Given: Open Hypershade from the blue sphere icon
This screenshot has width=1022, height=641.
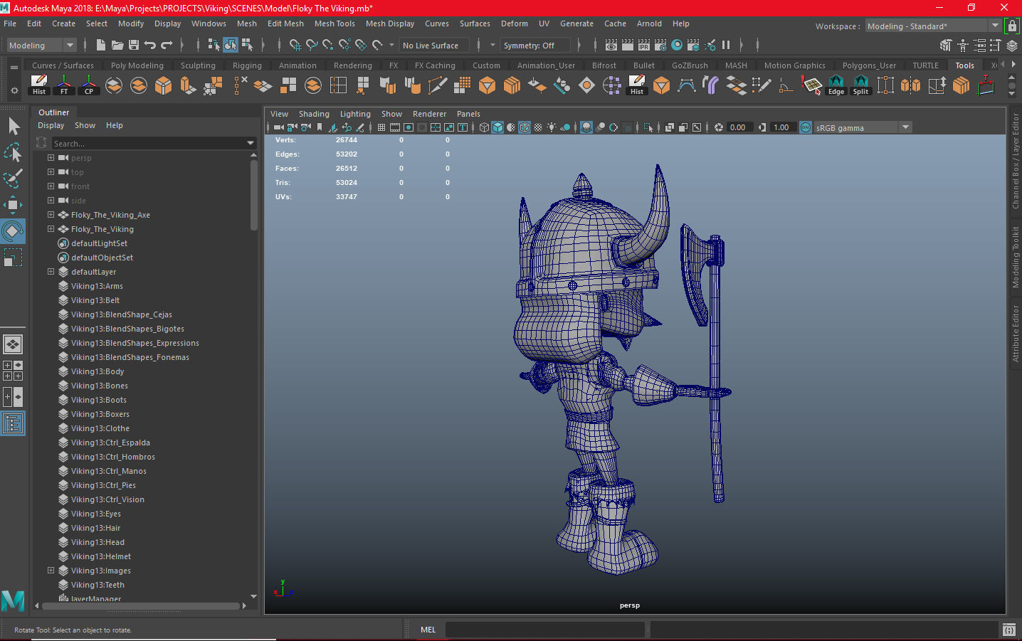Looking at the screenshot, I should [677, 45].
